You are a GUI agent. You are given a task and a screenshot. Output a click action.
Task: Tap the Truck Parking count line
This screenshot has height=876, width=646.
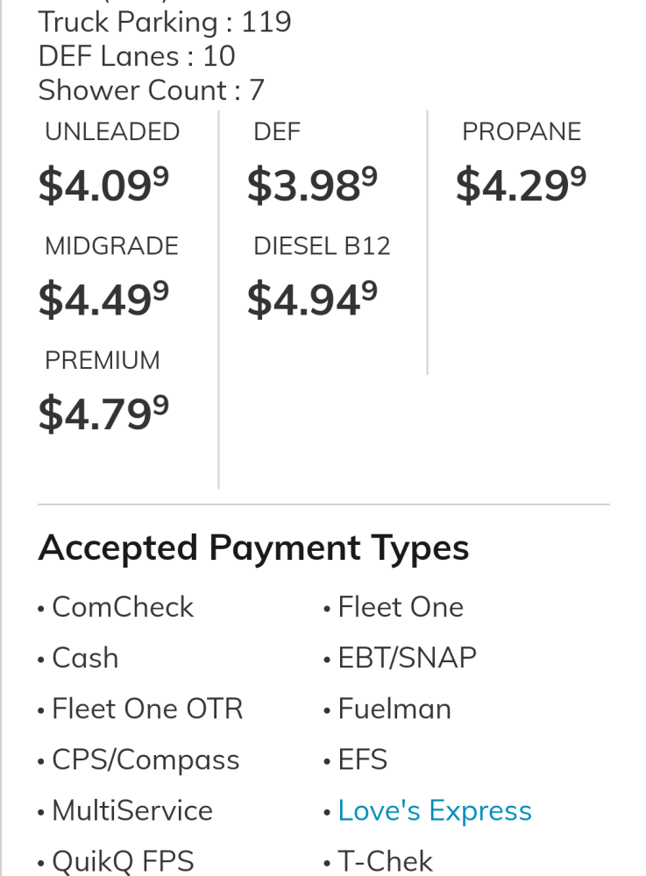tap(165, 22)
